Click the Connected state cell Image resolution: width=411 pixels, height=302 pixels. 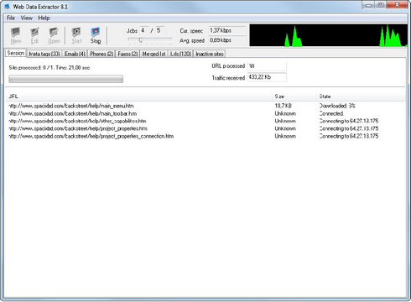(x=331, y=113)
